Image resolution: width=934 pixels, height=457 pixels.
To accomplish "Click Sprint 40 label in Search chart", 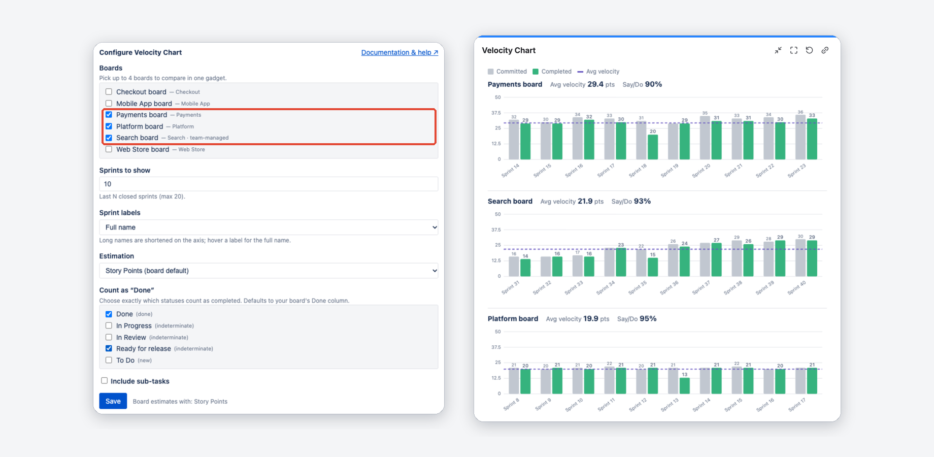I will 796,288.
